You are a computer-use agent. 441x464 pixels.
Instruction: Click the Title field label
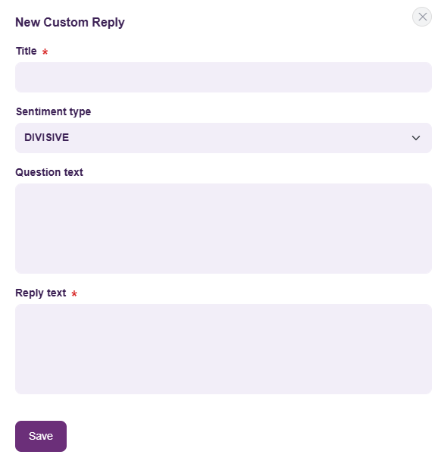coord(26,51)
